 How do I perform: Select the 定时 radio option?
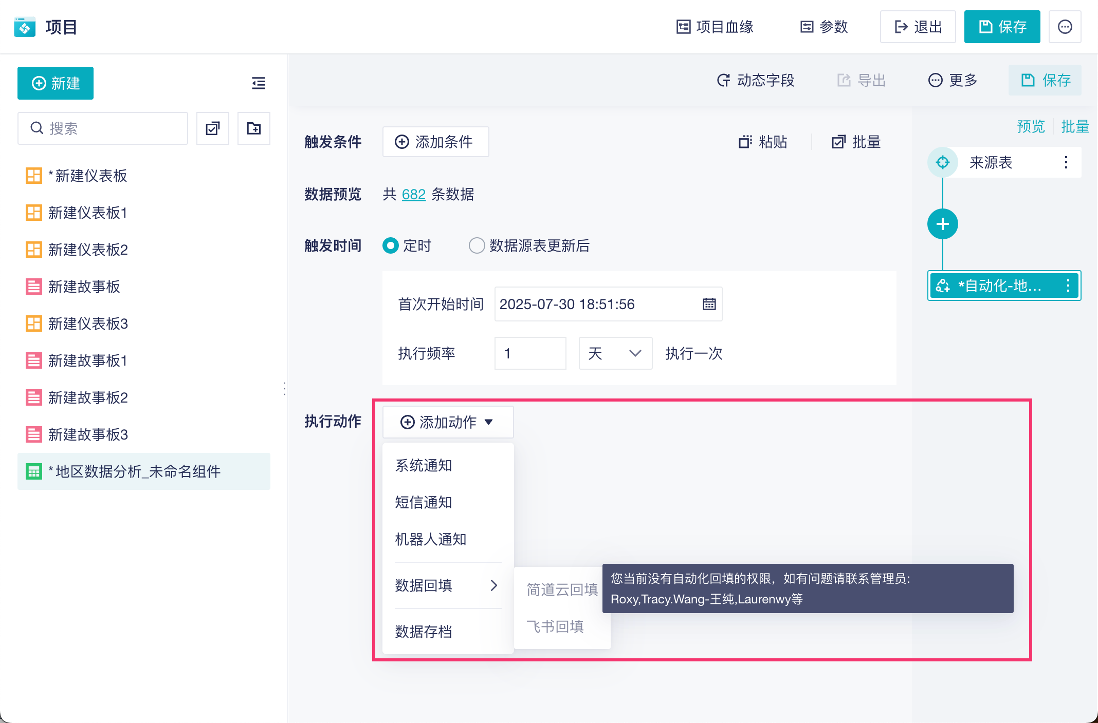coord(391,246)
